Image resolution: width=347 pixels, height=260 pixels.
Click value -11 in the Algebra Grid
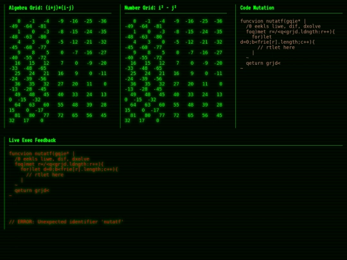coord(102,73)
